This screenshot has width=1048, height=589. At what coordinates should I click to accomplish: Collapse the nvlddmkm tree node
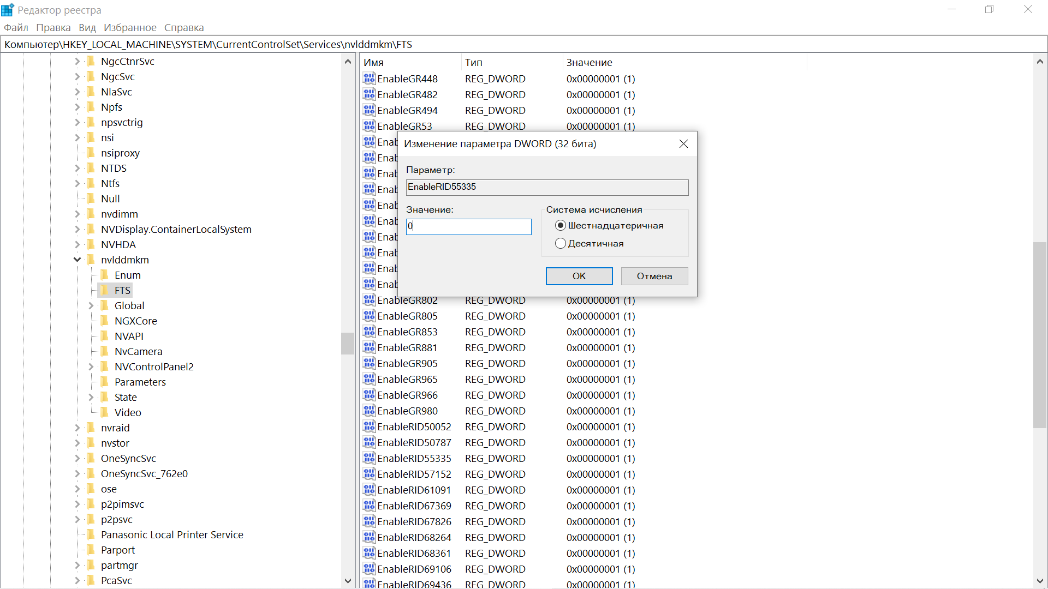[x=78, y=260]
